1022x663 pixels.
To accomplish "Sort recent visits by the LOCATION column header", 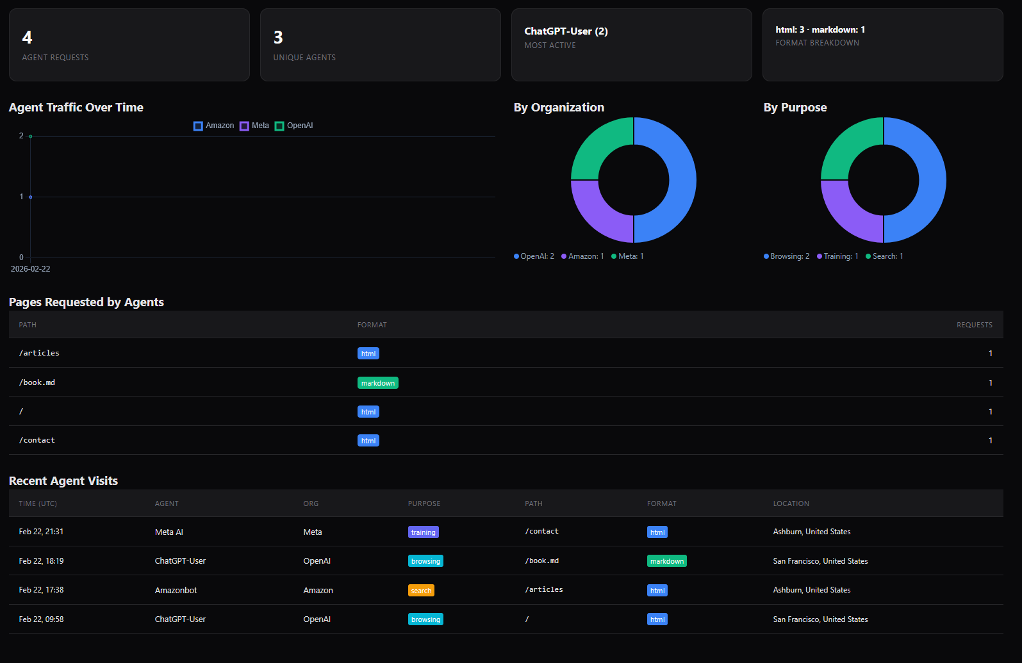I will (x=791, y=503).
